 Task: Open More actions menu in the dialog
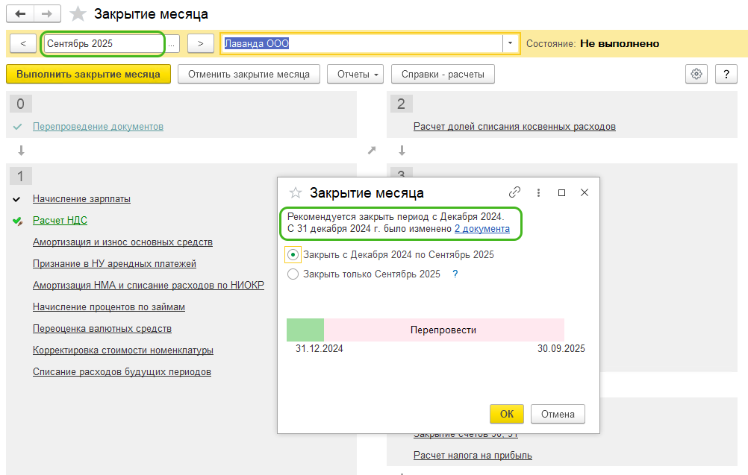[538, 192]
